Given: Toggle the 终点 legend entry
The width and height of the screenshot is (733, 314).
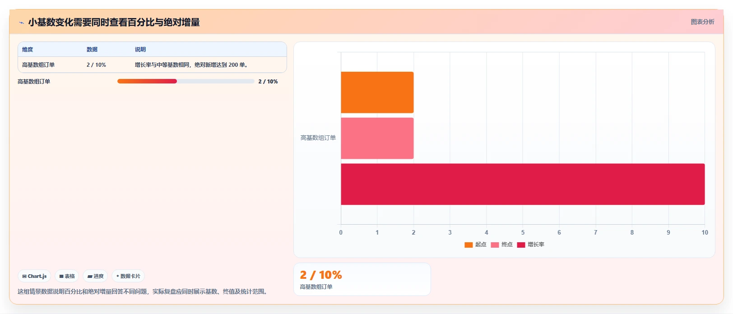Looking at the screenshot, I should [x=501, y=245].
